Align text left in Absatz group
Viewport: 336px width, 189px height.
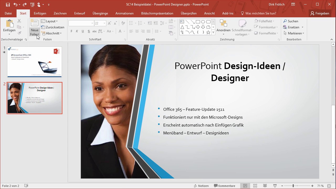tap(131, 31)
